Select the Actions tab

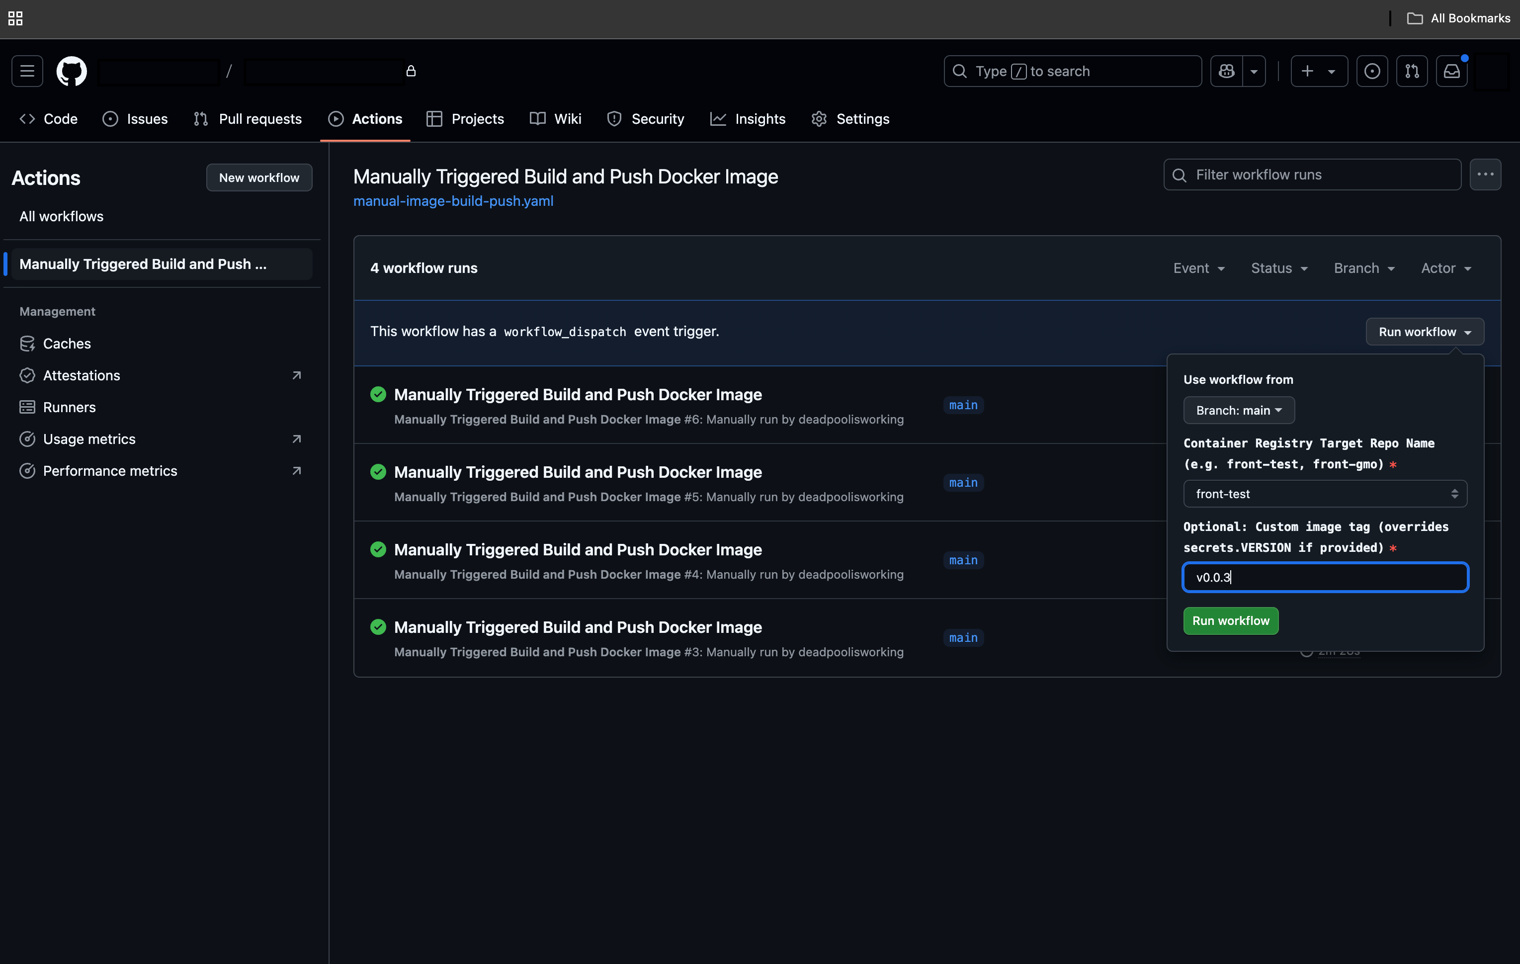tap(365, 119)
